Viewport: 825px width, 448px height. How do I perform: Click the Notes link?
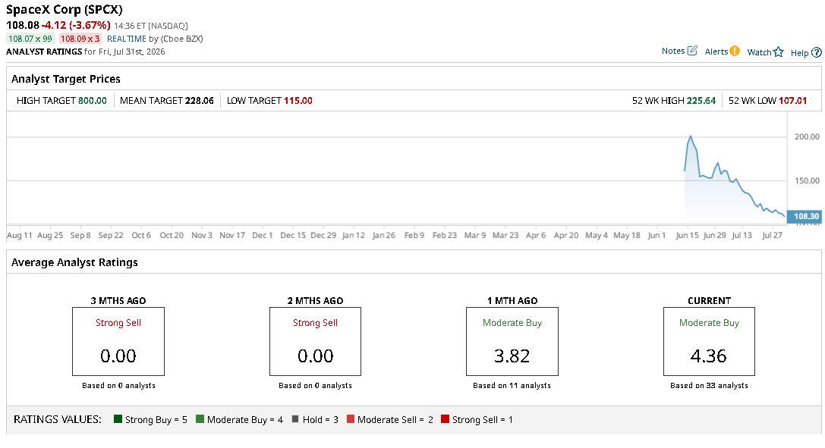tap(673, 51)
